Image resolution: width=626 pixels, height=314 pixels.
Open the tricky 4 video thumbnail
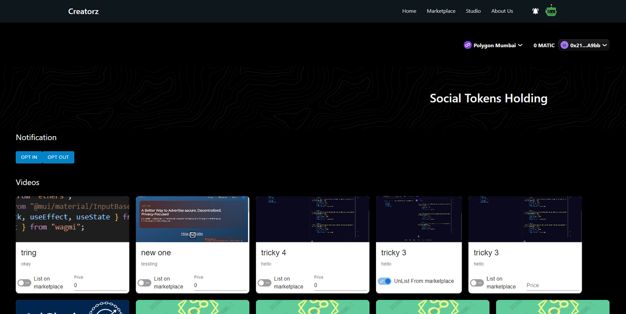313,219
